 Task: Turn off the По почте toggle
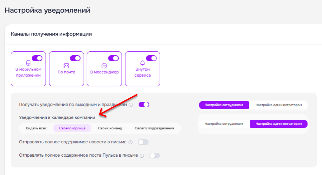click(x=75, y=58)
